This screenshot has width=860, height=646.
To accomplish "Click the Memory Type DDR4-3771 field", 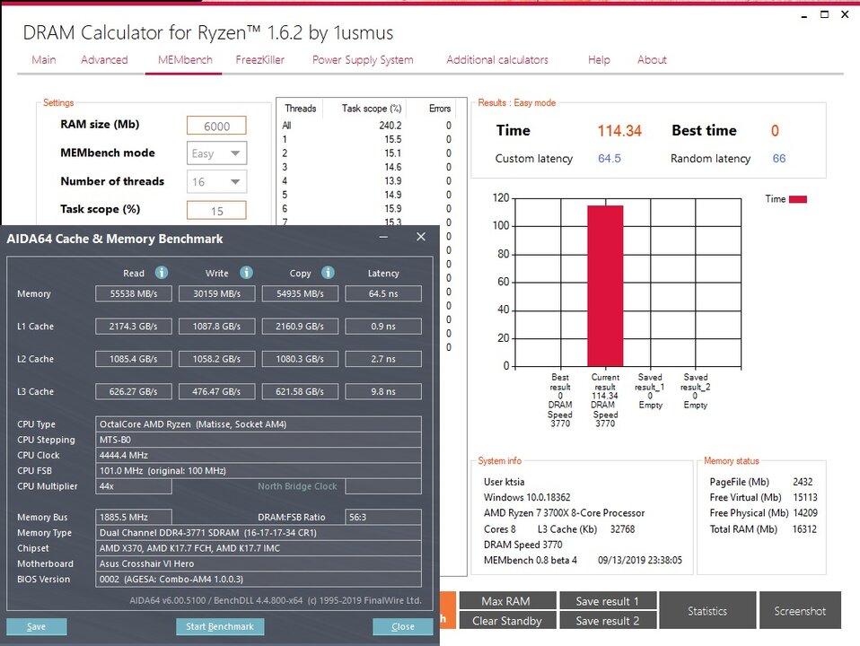I will (259, 532).
